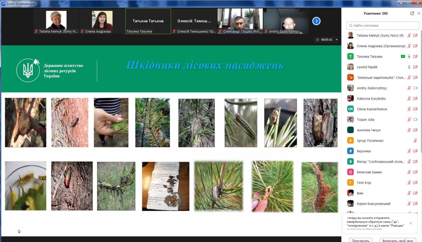422x242 pixels.
Task: Click muted mic icon next to Артур Потапенко
Action: [x=415, y=141]
